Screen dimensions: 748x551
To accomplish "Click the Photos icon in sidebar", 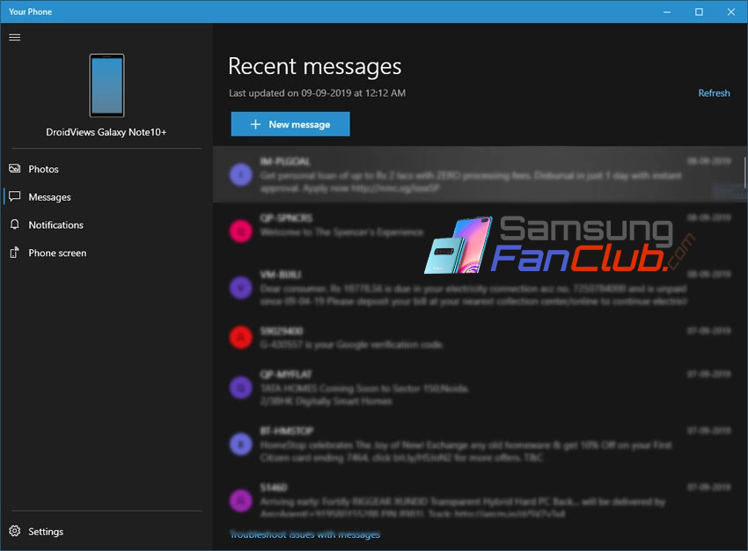I will (x=15, y=168).
